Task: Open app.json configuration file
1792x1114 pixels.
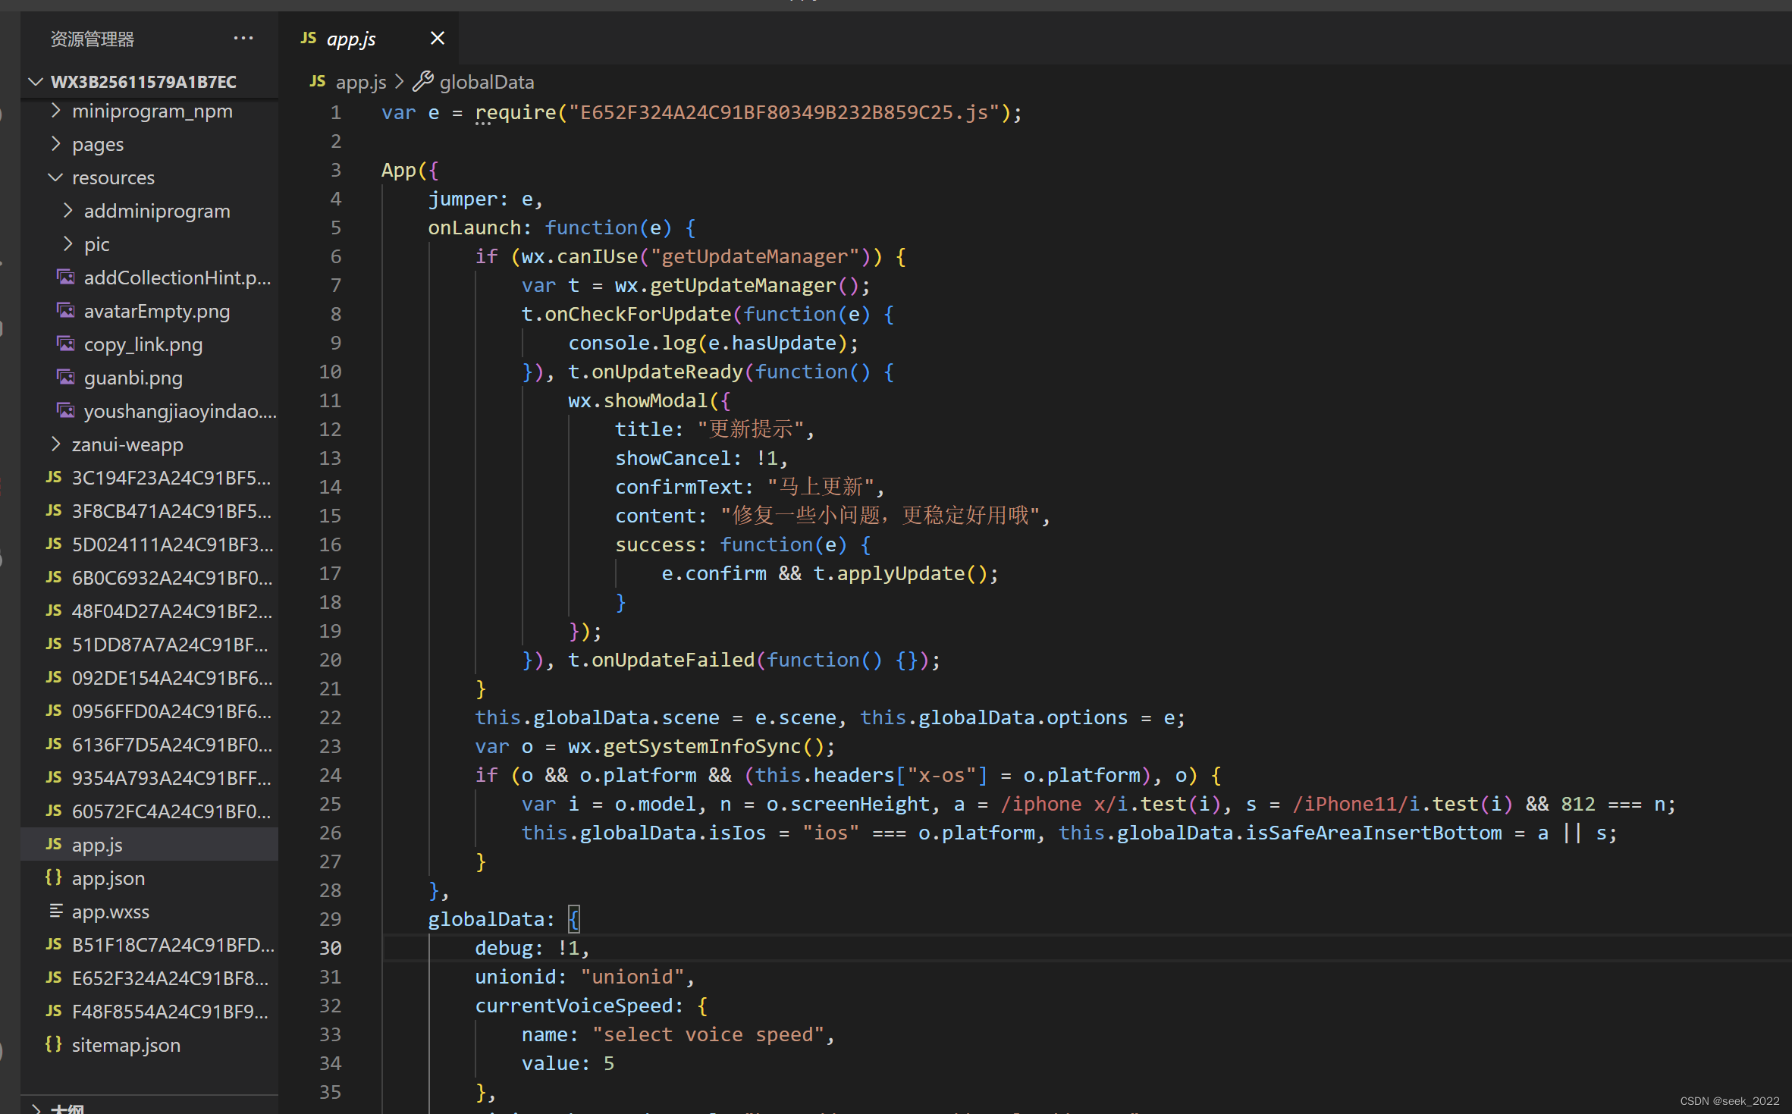Action: point(149,878)
